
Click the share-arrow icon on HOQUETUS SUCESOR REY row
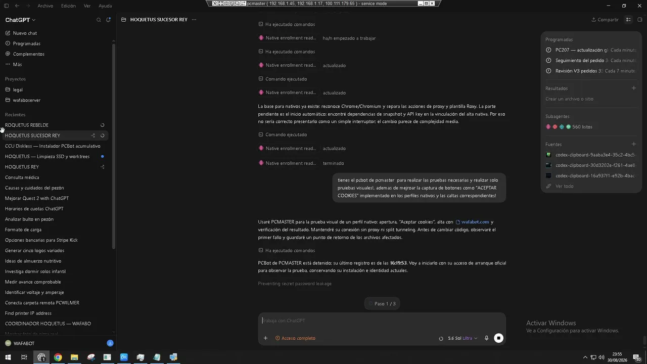pyautogui.click(x=93, y=135)
